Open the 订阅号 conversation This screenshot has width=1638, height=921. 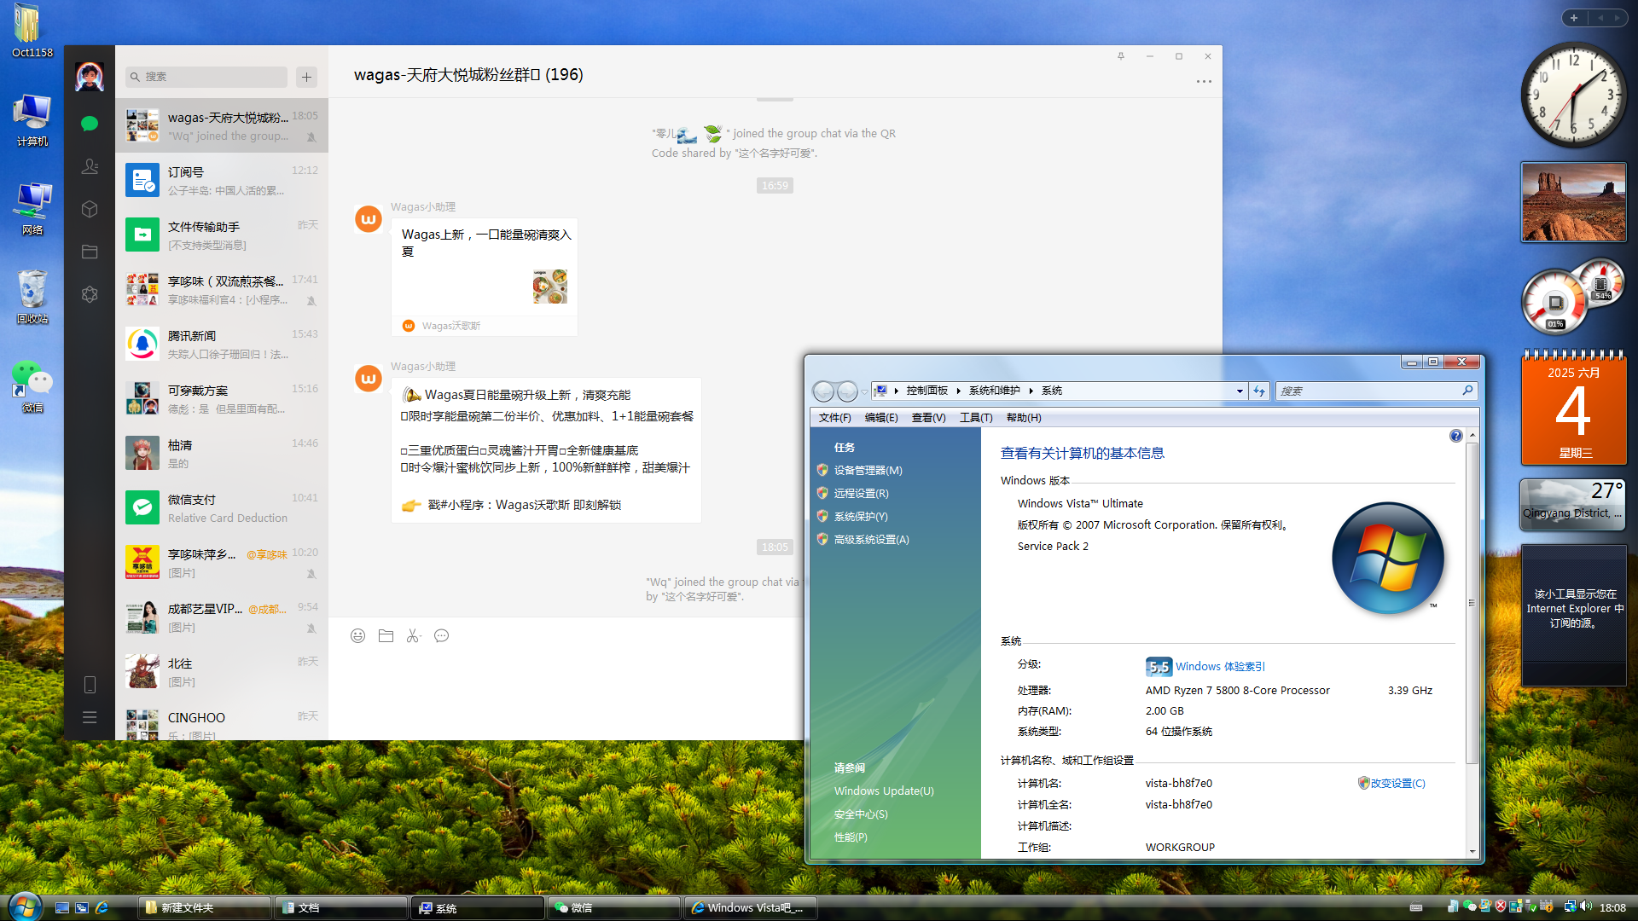(x=222, y=181)
